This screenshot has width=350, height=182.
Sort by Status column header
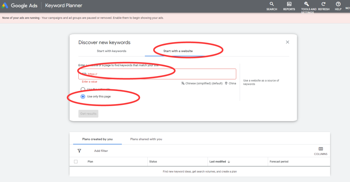(153, 161)
